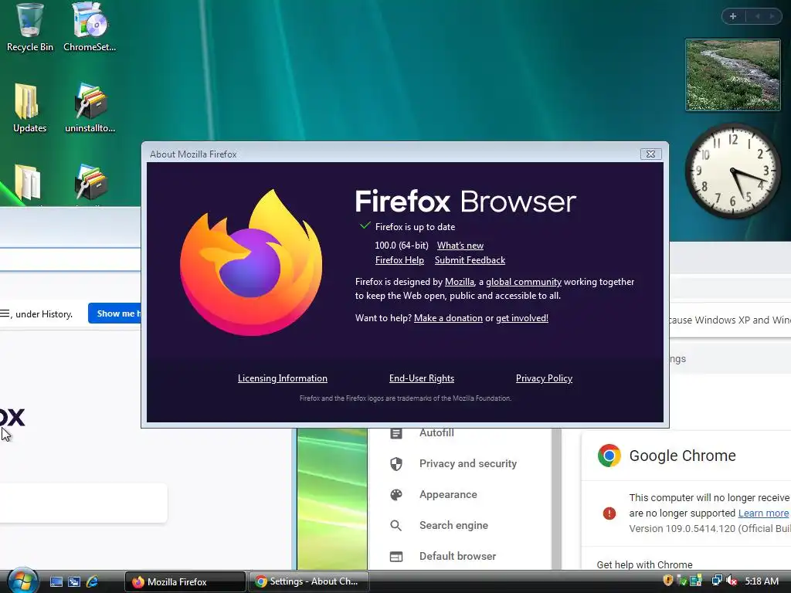
Task: Open the 'Learn more' link in the Chrome About panel
Action: point(763,513)
